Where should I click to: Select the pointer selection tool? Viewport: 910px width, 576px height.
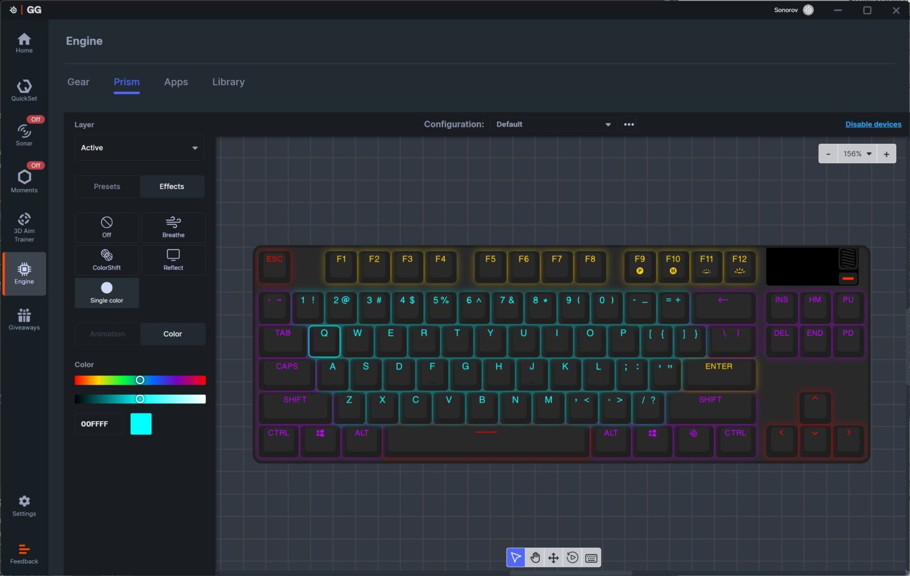516,558
